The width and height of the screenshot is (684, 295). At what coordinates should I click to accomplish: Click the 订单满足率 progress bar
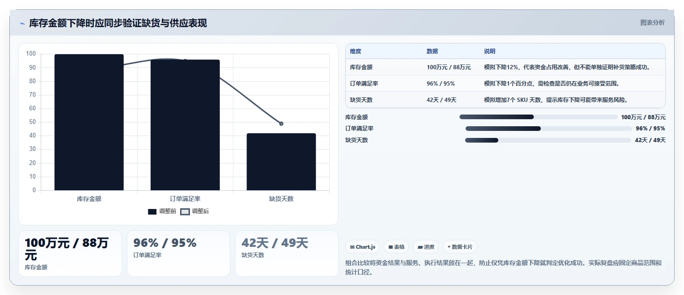(549, 129)
